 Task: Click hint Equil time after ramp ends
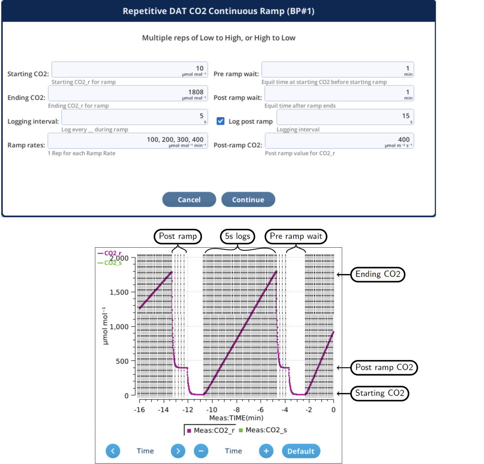[x=300, y=106]
